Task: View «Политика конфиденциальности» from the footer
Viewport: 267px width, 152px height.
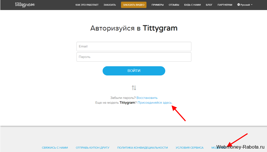Action: pos(142,148)
